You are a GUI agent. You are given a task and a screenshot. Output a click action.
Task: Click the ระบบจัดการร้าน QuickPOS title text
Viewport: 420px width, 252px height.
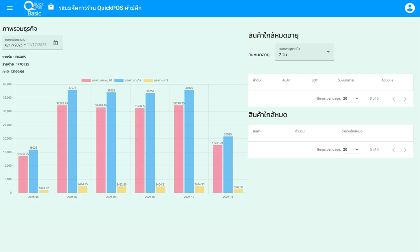pyautogui.click(x=100, y=8)
